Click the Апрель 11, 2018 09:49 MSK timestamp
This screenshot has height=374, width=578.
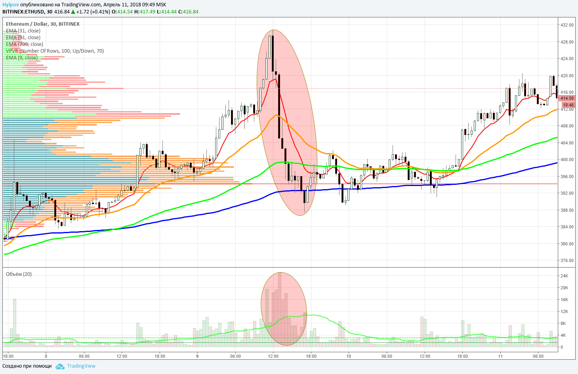click(x=135, y=5)
